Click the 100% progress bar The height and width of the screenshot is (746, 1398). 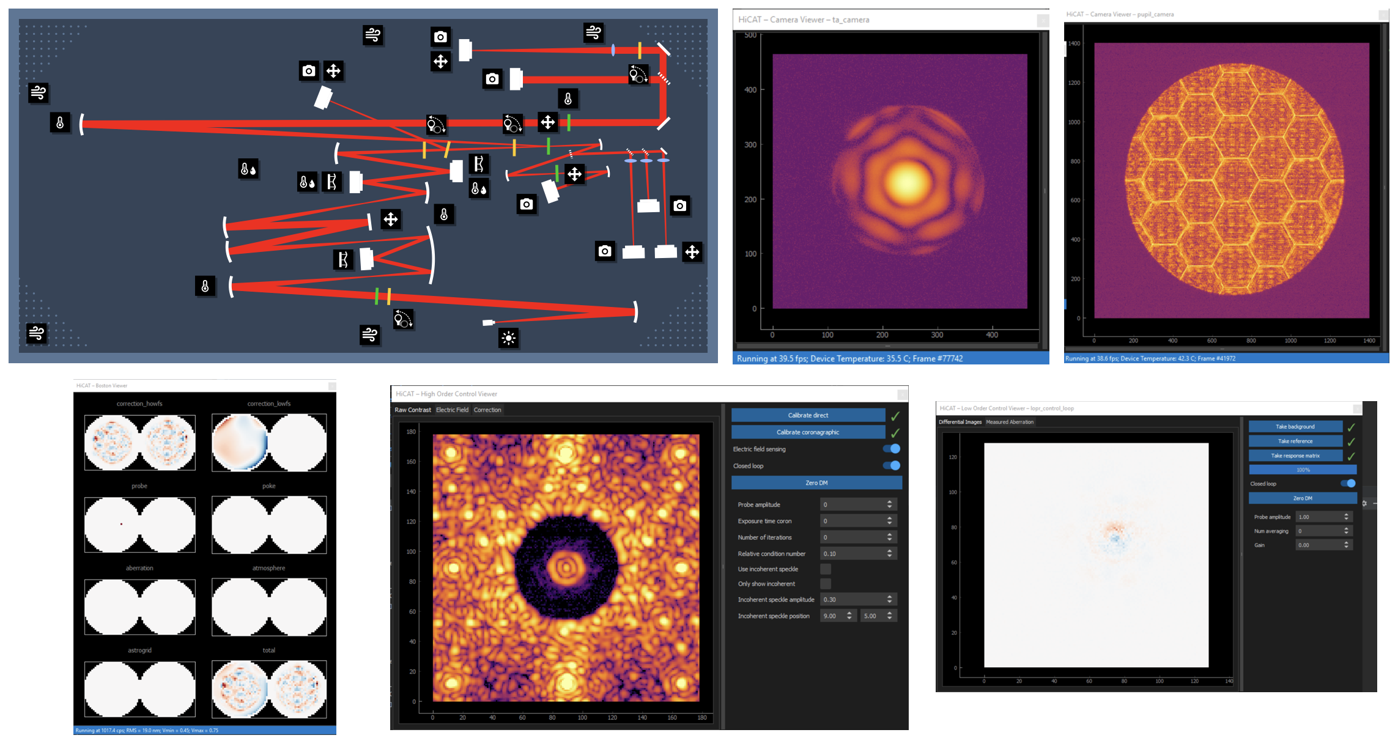1302,470
